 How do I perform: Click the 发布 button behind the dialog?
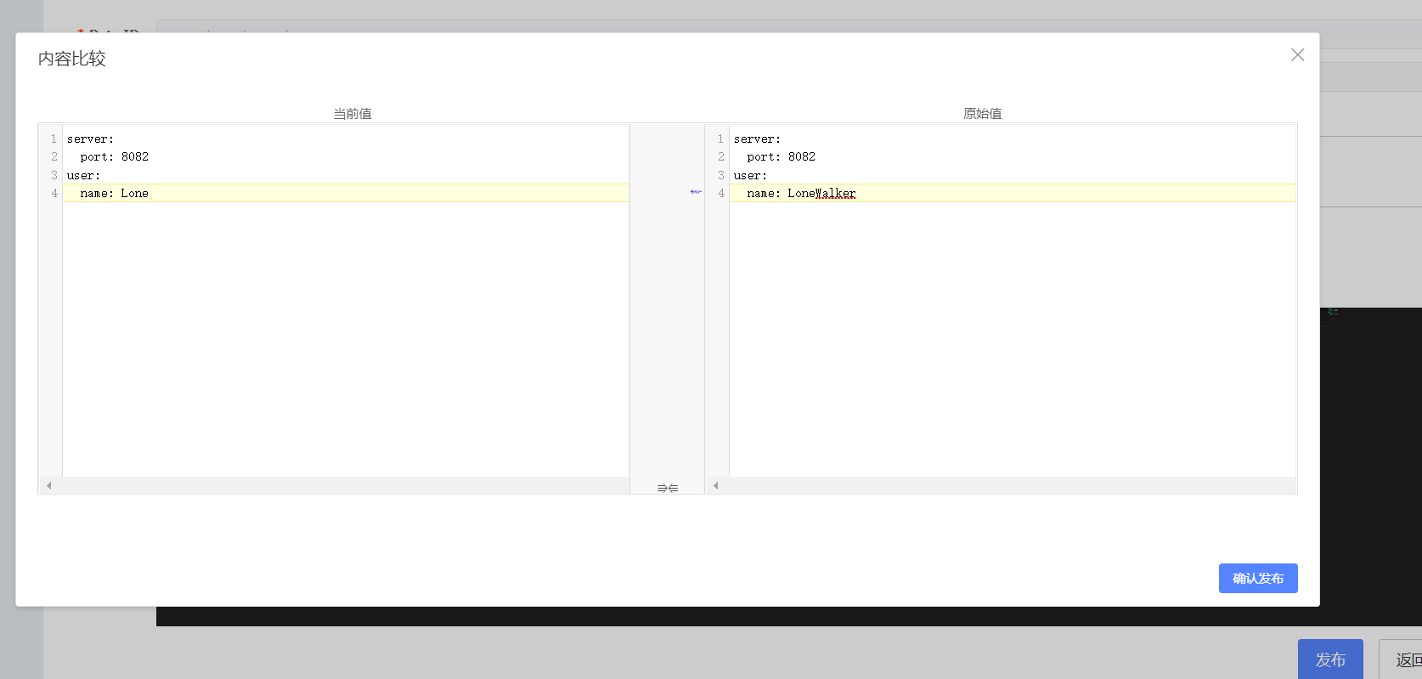point(1330,659)
